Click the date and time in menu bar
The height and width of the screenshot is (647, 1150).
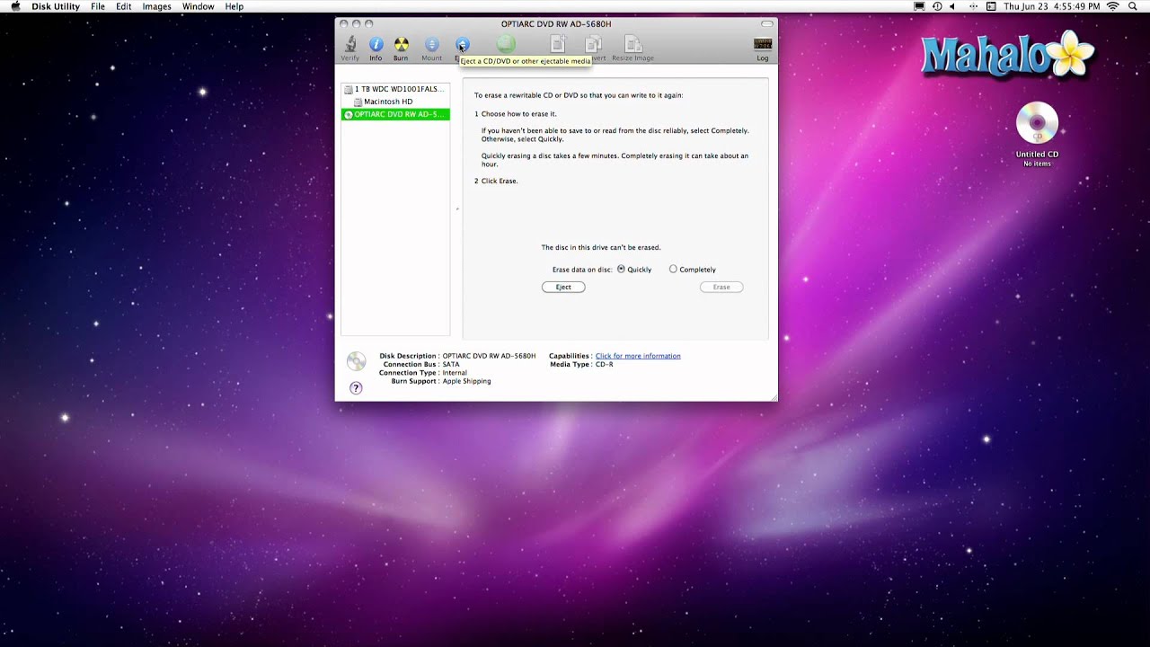click(1051, 6)
